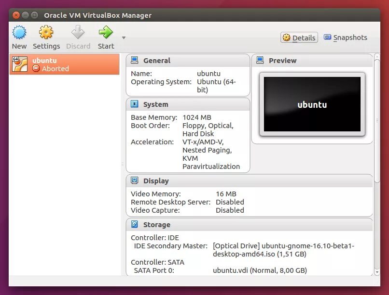Switch to the Snapshots view

click(x=346, y=38)
